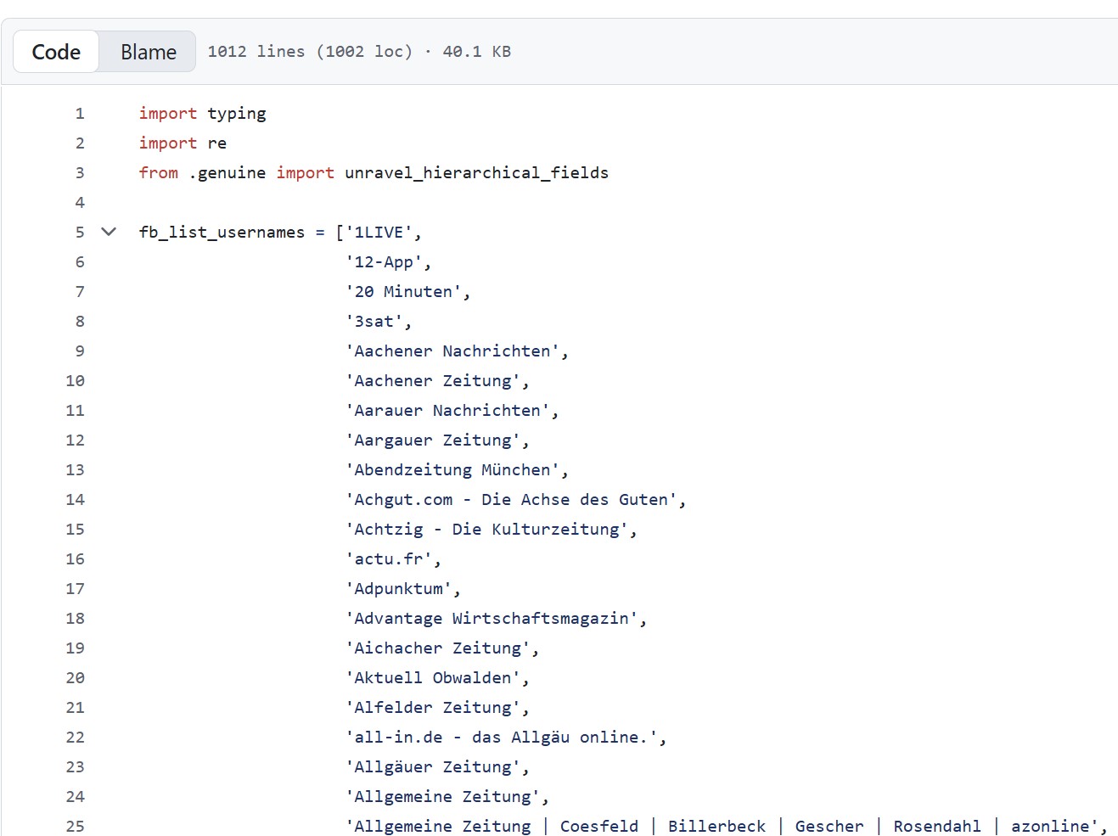The image size is (1118, 836).
Task: Select line number 5
Action: (80, 233)
